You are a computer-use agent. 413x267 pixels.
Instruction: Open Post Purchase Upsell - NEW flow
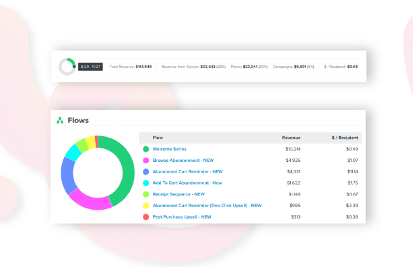(x=182, y=217)
